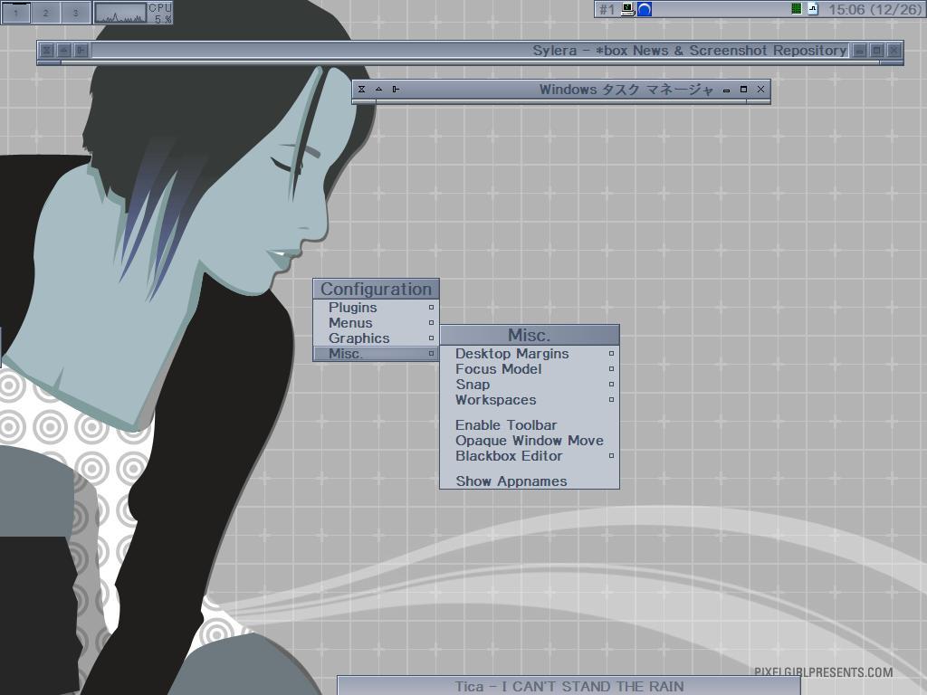Toggle Show Appnames option

tap(529, 481)
